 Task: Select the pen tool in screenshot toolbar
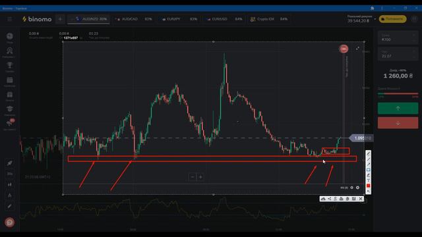[x=368, y=153]
